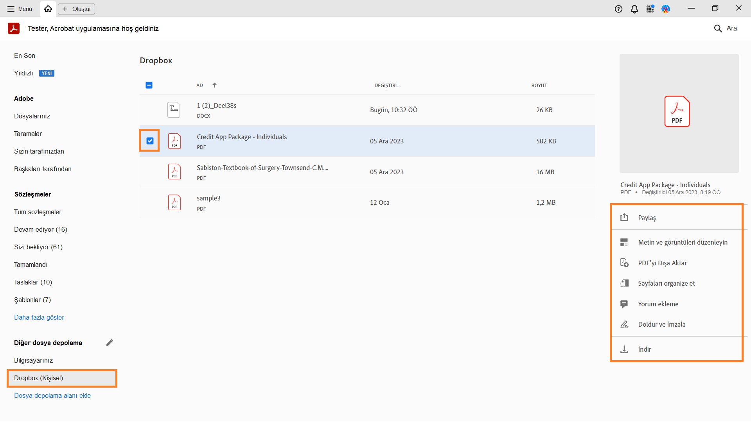Expand the Oluştur create button
751x422 pixels.
point(77,9)
